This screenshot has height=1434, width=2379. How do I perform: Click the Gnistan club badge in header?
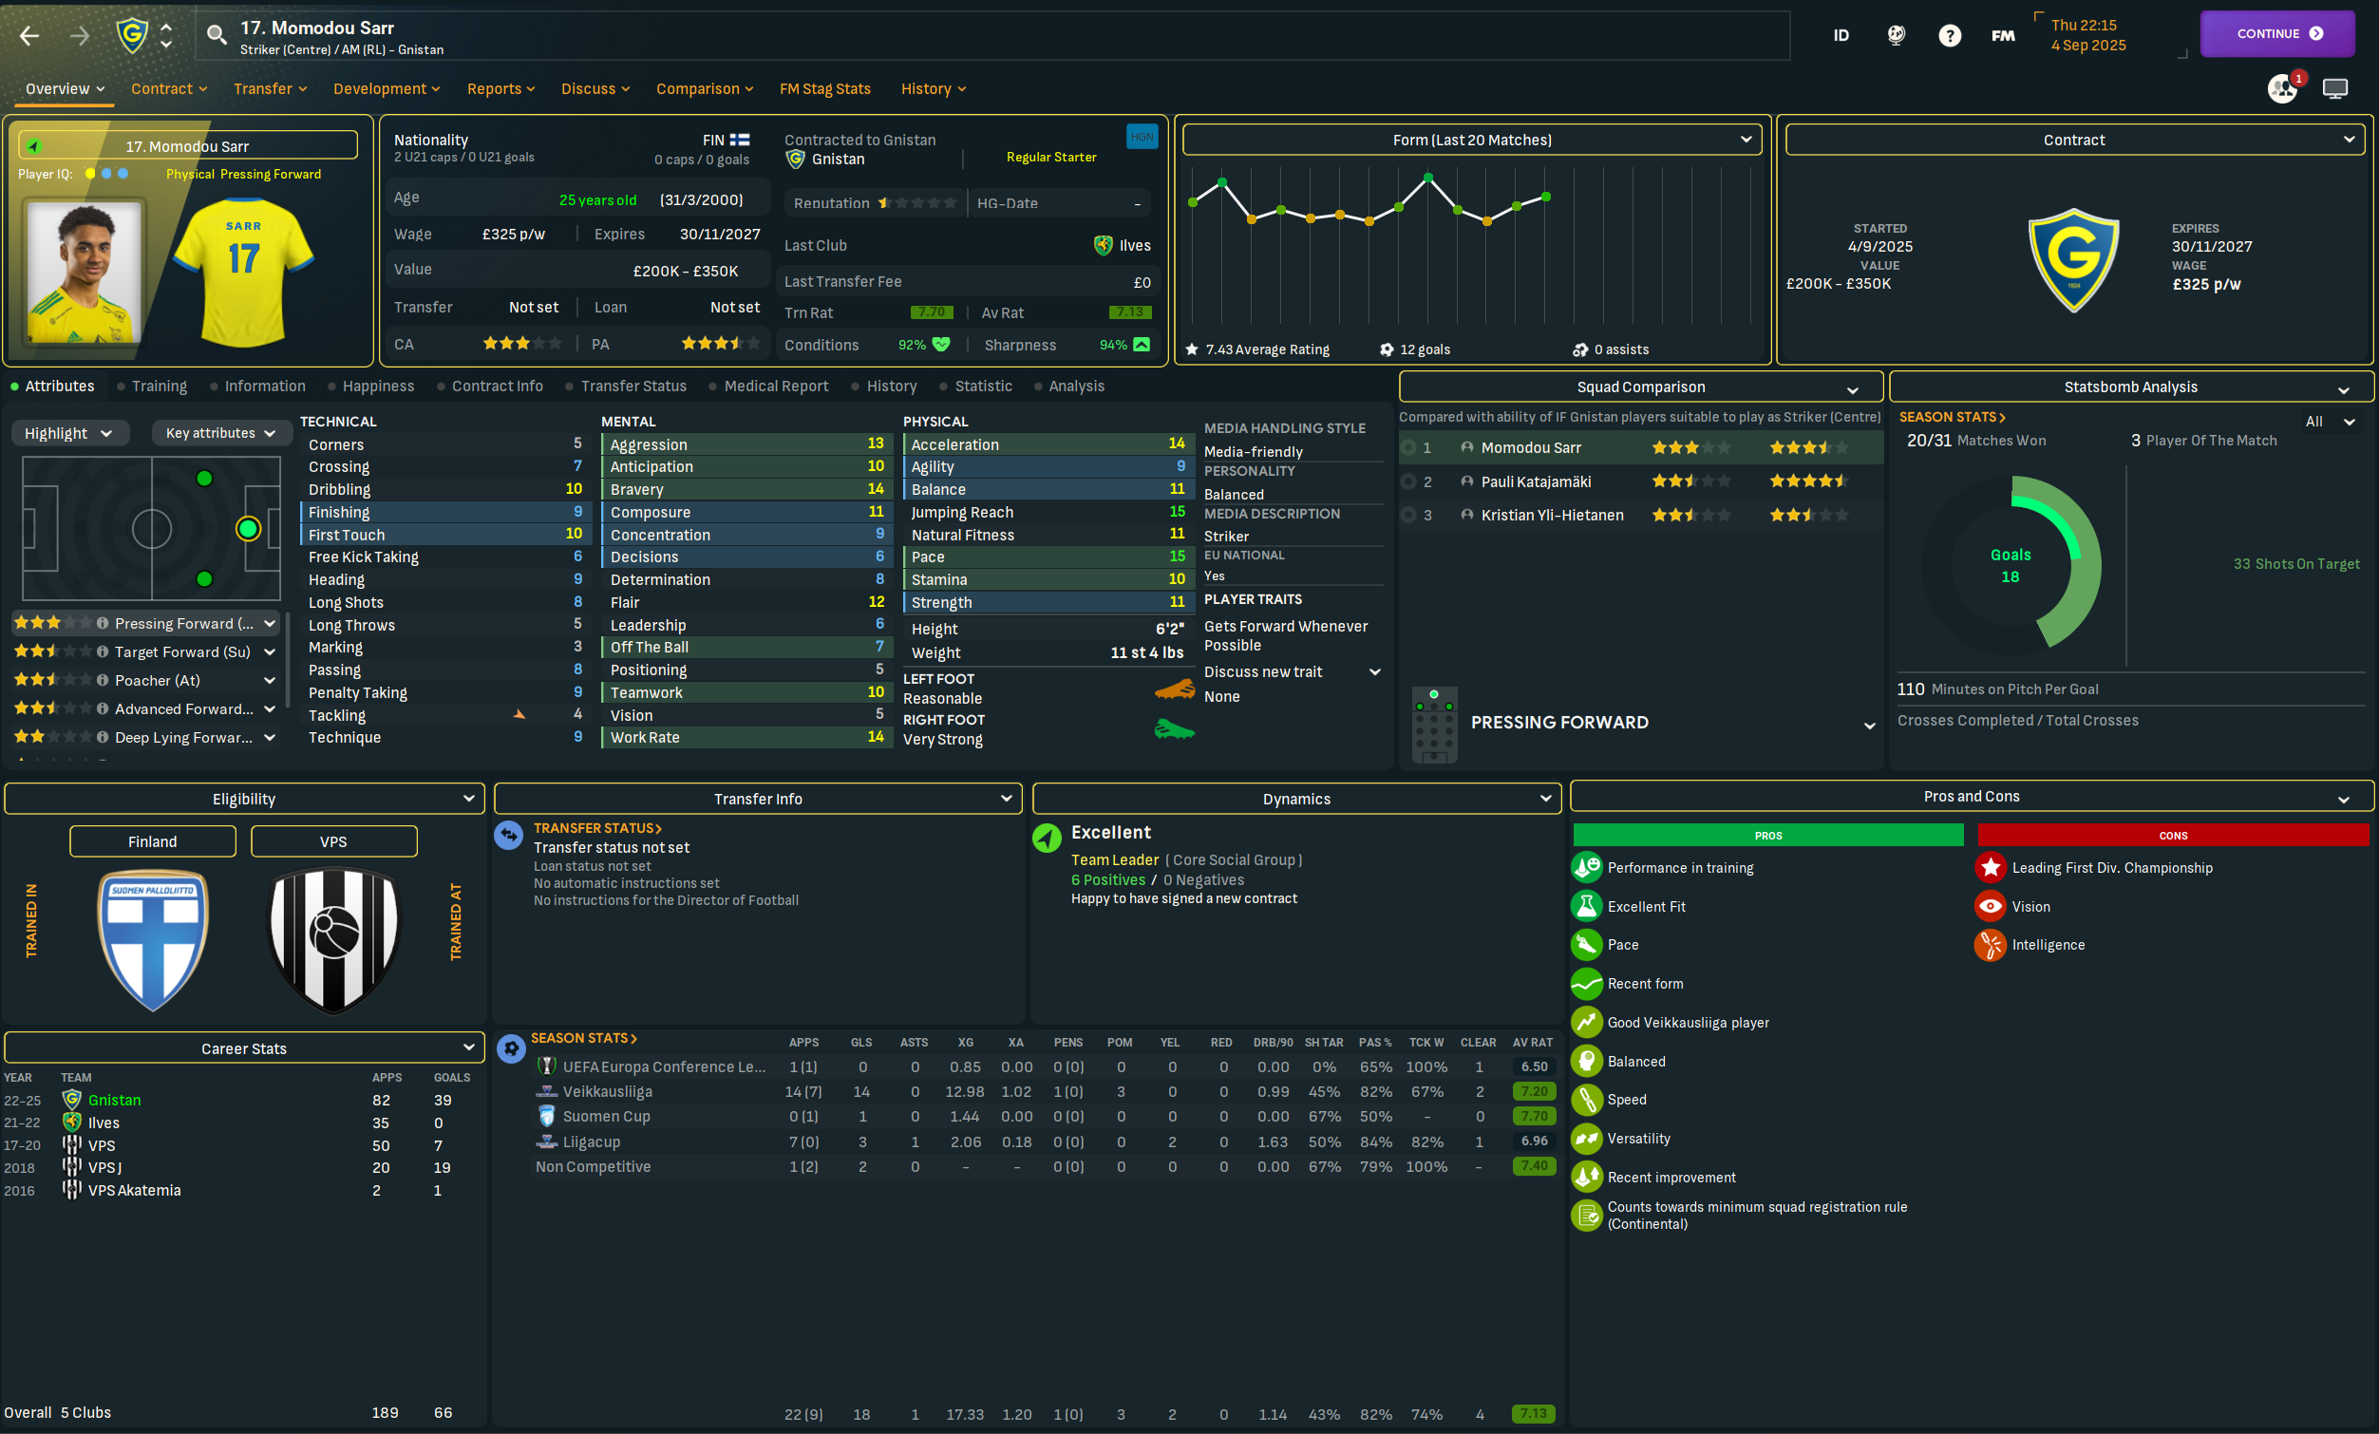131,37
